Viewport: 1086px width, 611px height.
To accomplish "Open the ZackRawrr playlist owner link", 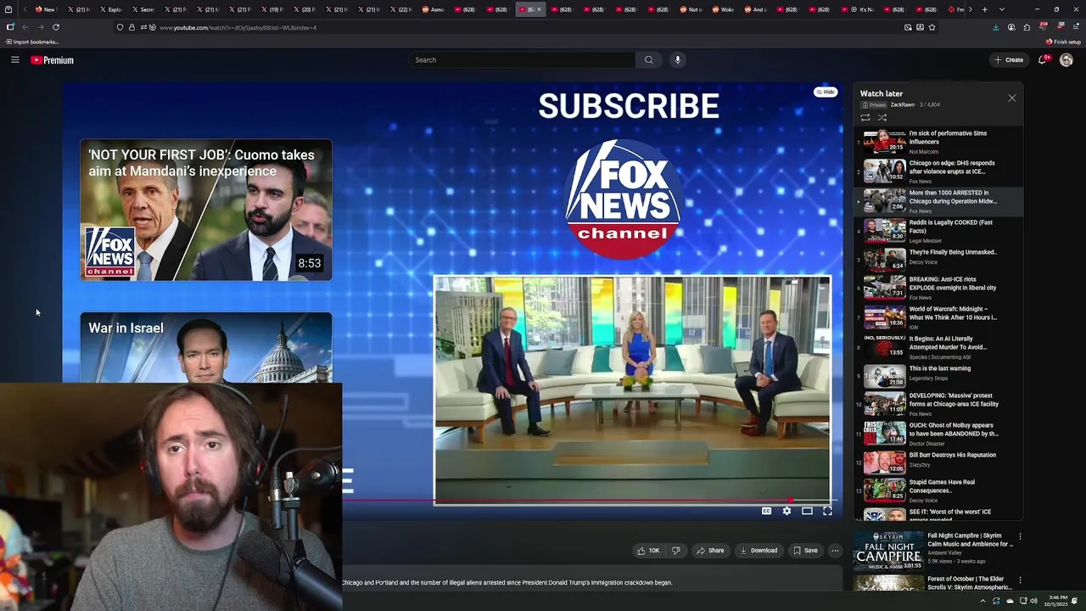I will click(x=902, y=105).
